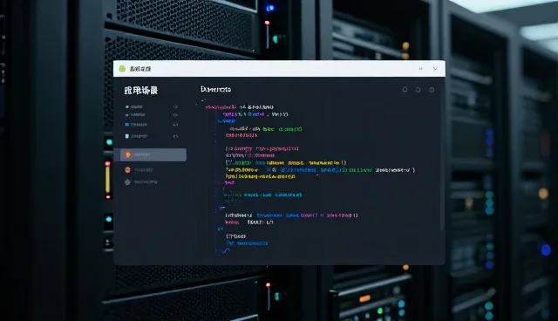Close the code editor window
558x321 pixels.
pyautogui.click(x=435, y=69)
